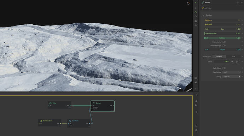
Task: Click the Seed value field
Action: click(222, 61)
